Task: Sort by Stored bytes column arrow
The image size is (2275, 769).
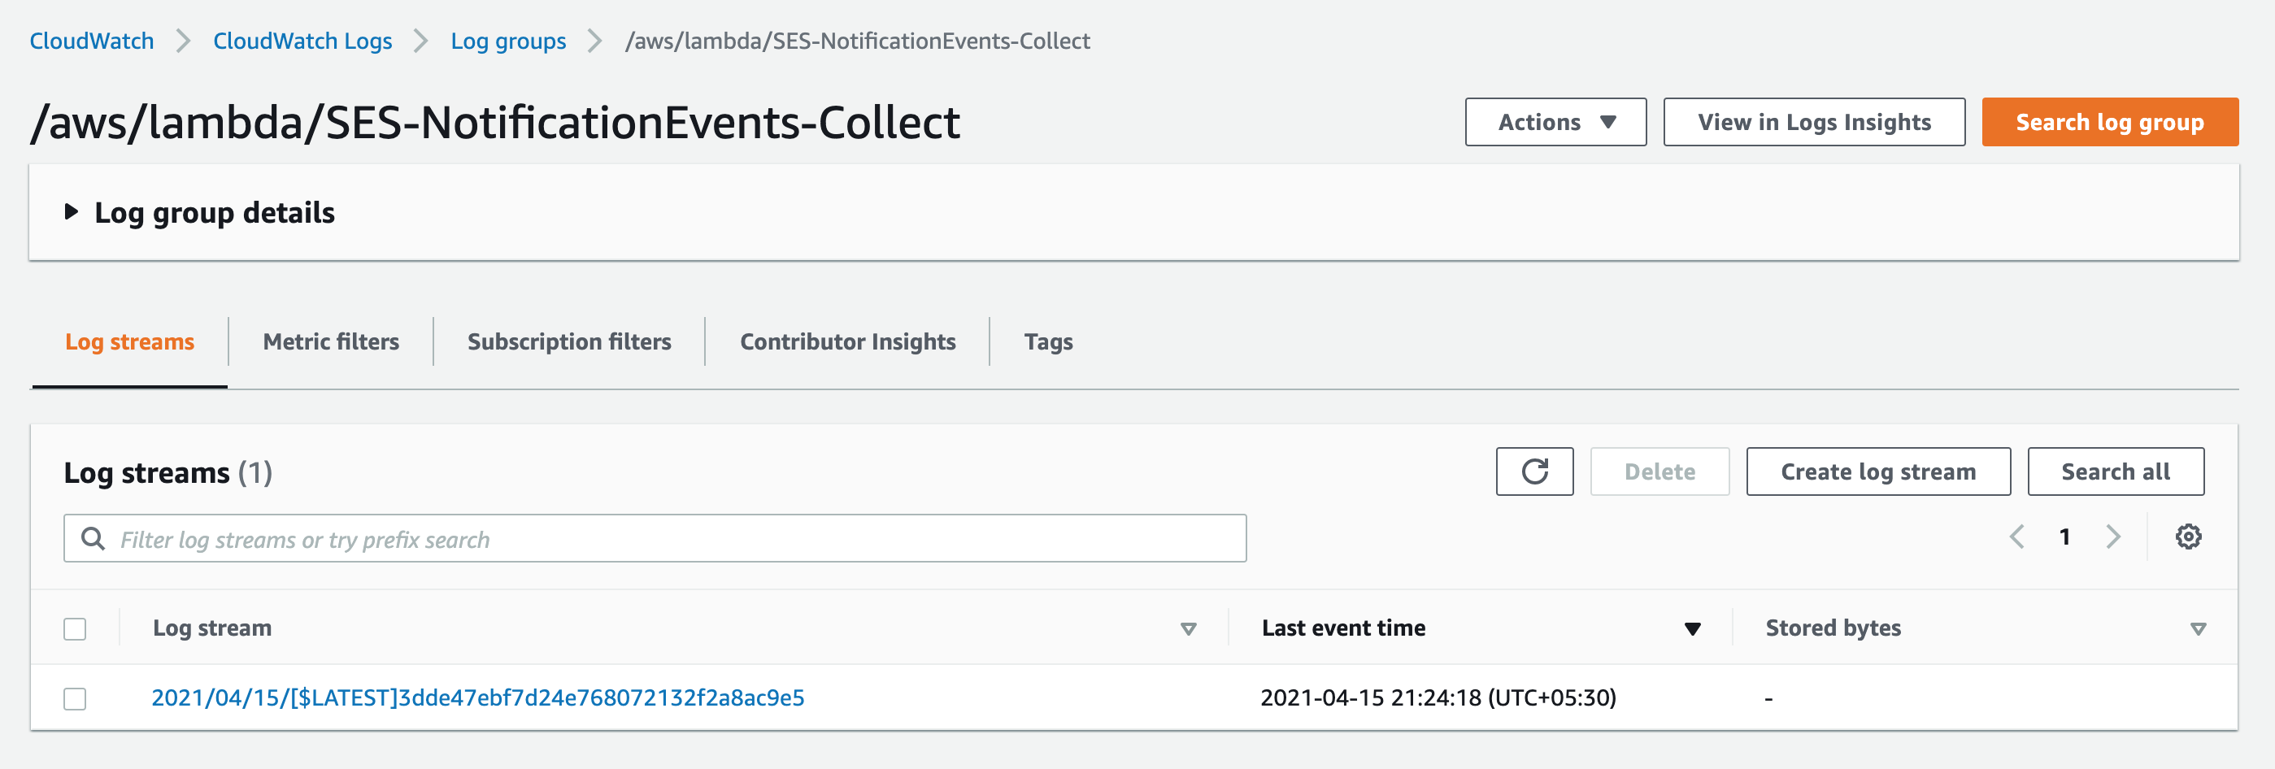Action: [2197, 628]
